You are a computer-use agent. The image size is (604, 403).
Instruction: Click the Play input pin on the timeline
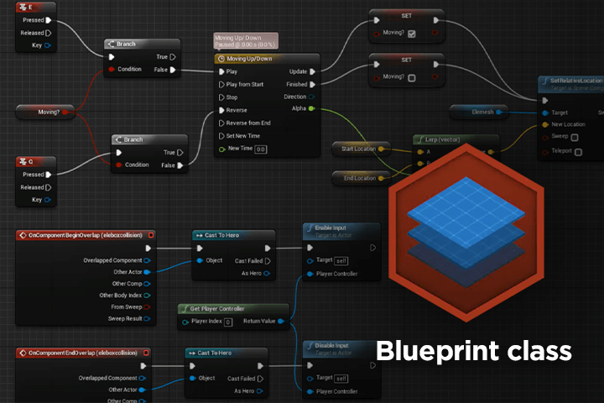221,71
